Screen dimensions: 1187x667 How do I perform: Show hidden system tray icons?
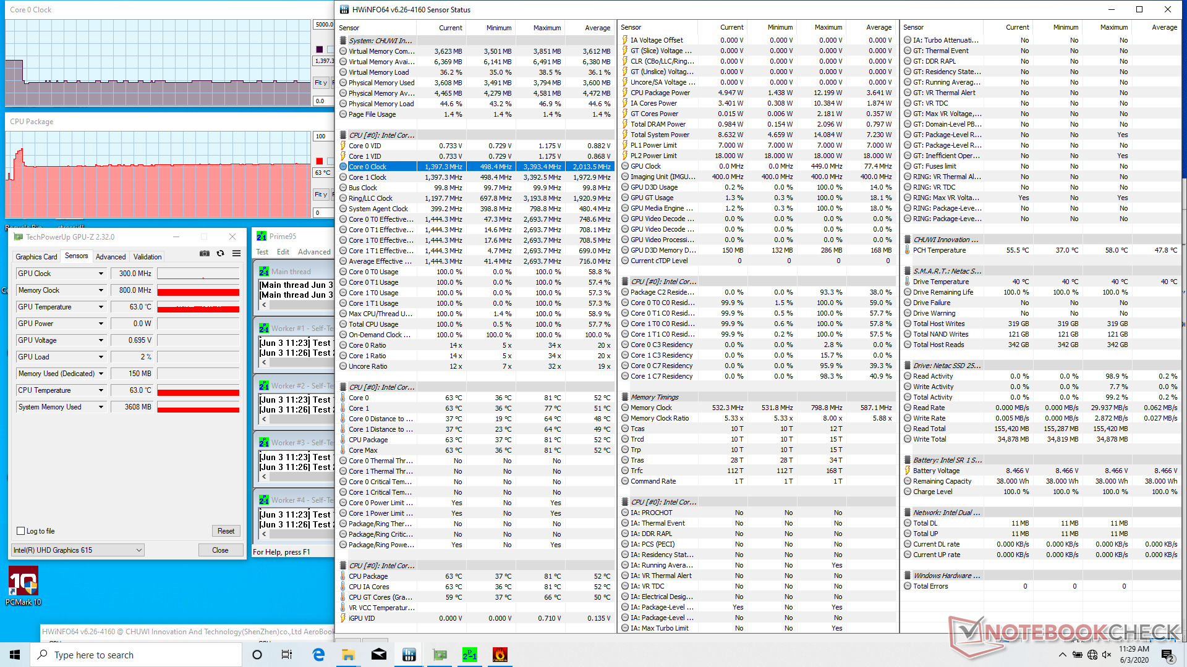coord(1062,655)
